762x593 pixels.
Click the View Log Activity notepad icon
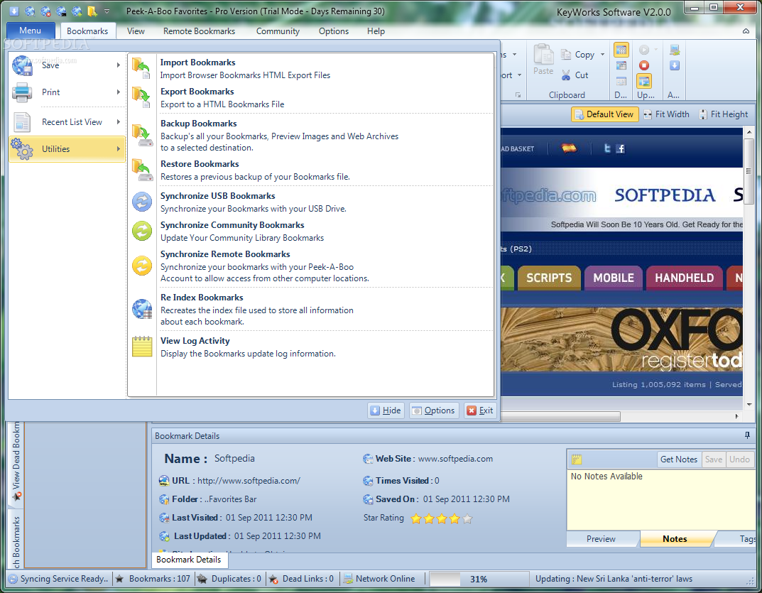coord(142,347)
